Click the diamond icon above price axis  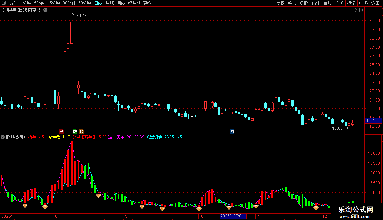tap(355, 10)
